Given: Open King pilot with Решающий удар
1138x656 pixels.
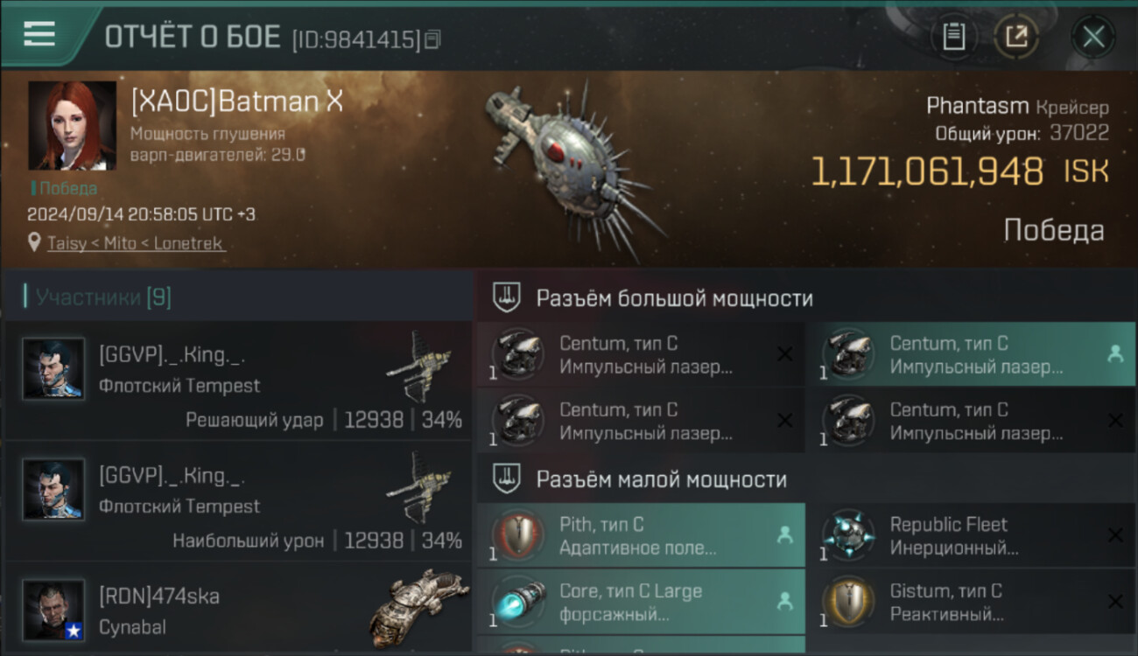Looking at the screenshot, I should (238, 380).
